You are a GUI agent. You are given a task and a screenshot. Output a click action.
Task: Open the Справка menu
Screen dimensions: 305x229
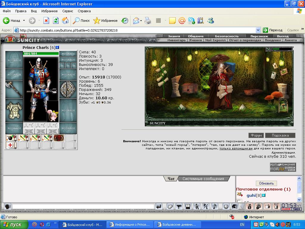pyautogui.click(x=84, y=11)
